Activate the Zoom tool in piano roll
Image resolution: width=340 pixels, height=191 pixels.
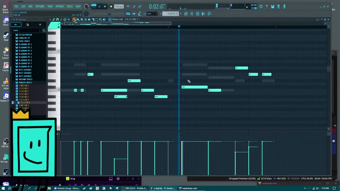(x=100, y=19)
